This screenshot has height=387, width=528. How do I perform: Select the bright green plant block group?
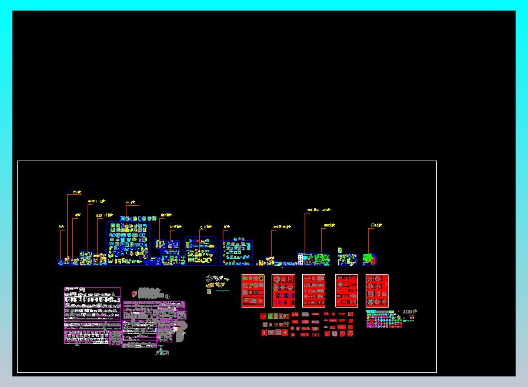(322, 260)
